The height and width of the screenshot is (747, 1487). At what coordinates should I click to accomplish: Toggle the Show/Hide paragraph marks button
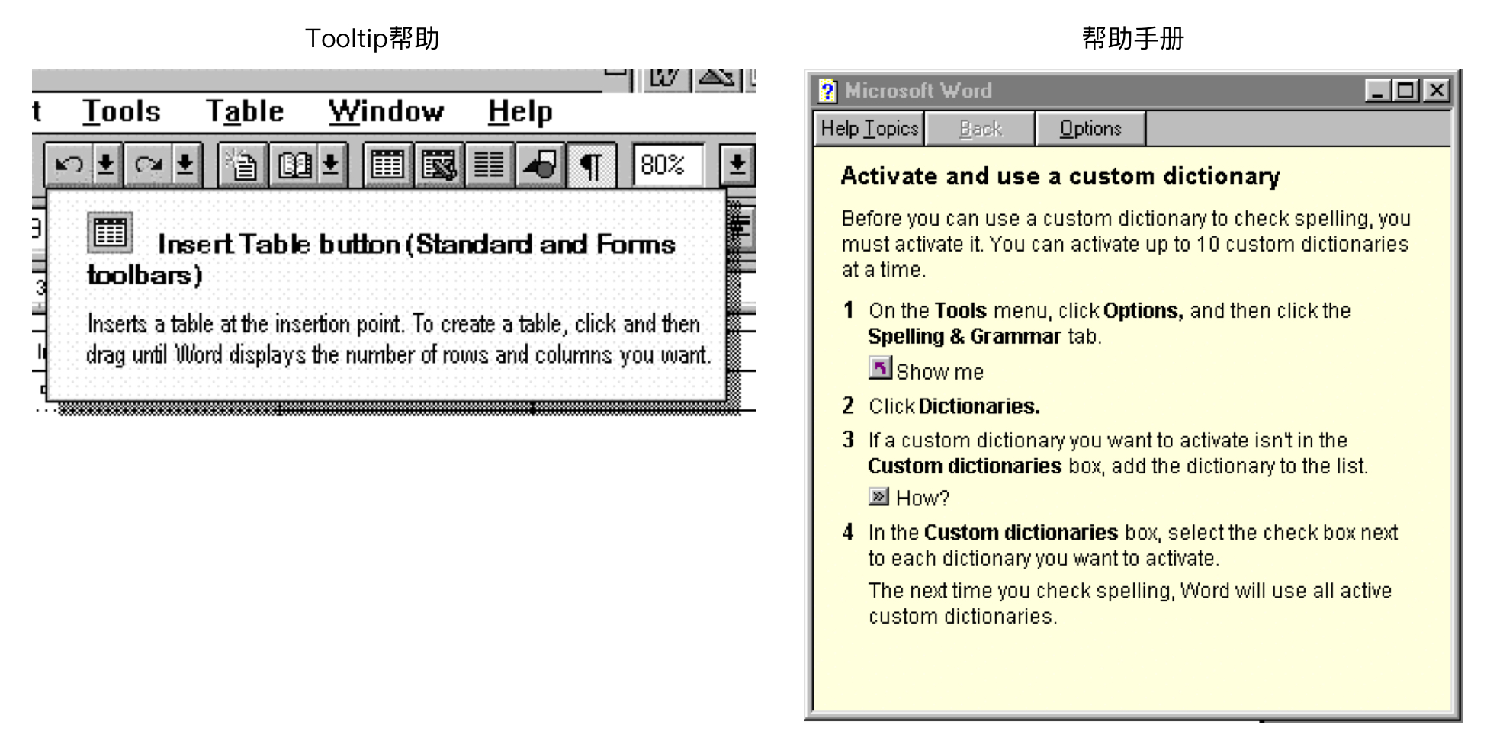click(591, 165)
